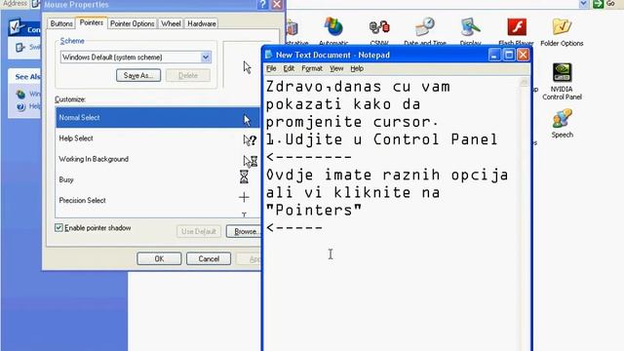Switch to the Buttons tab
This screenshot has height=351, width=624.
pyautogui.click(x=61, y=23)
